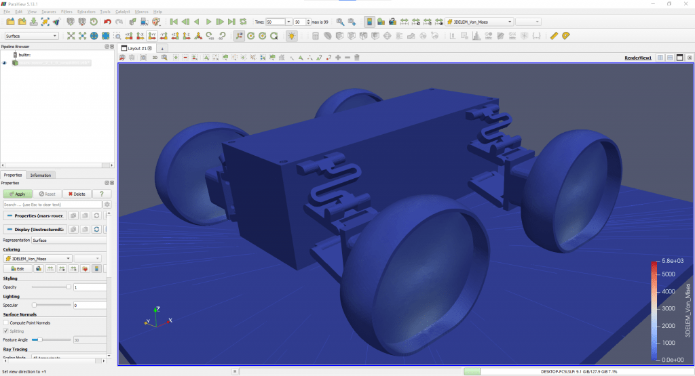Split RenderView1 horizontally with layout icon
Viewport: 695px width, 376px height.
[x=660, y=58]
